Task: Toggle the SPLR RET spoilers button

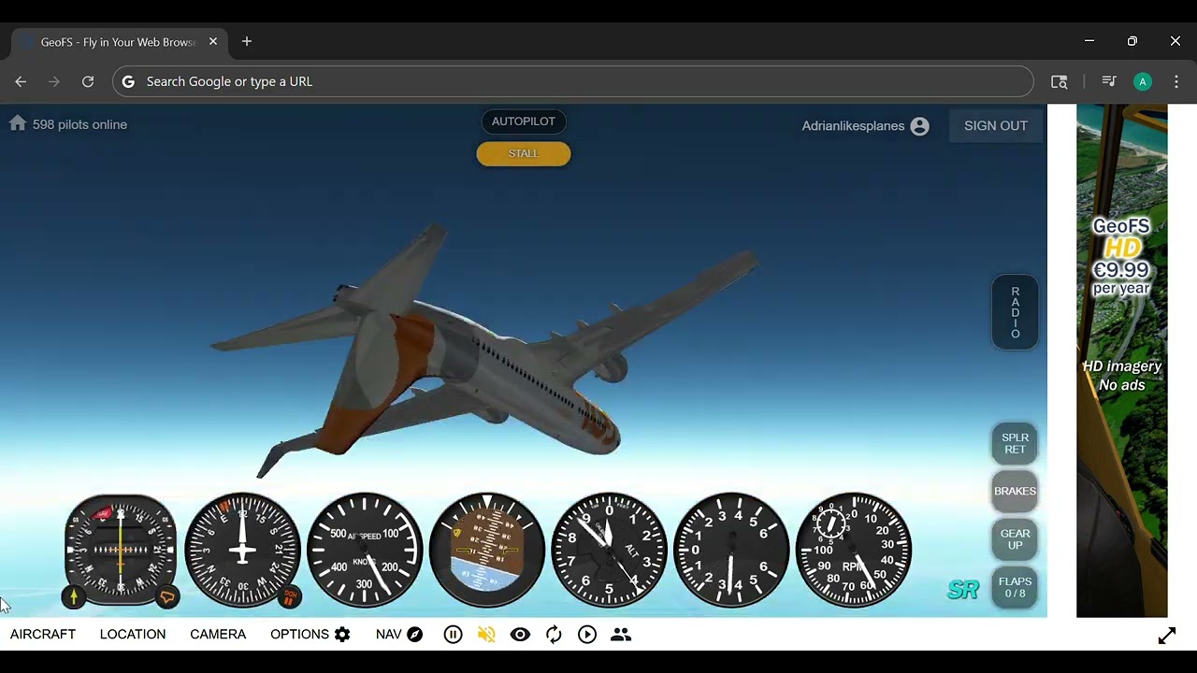Action: pos(1015,443)
